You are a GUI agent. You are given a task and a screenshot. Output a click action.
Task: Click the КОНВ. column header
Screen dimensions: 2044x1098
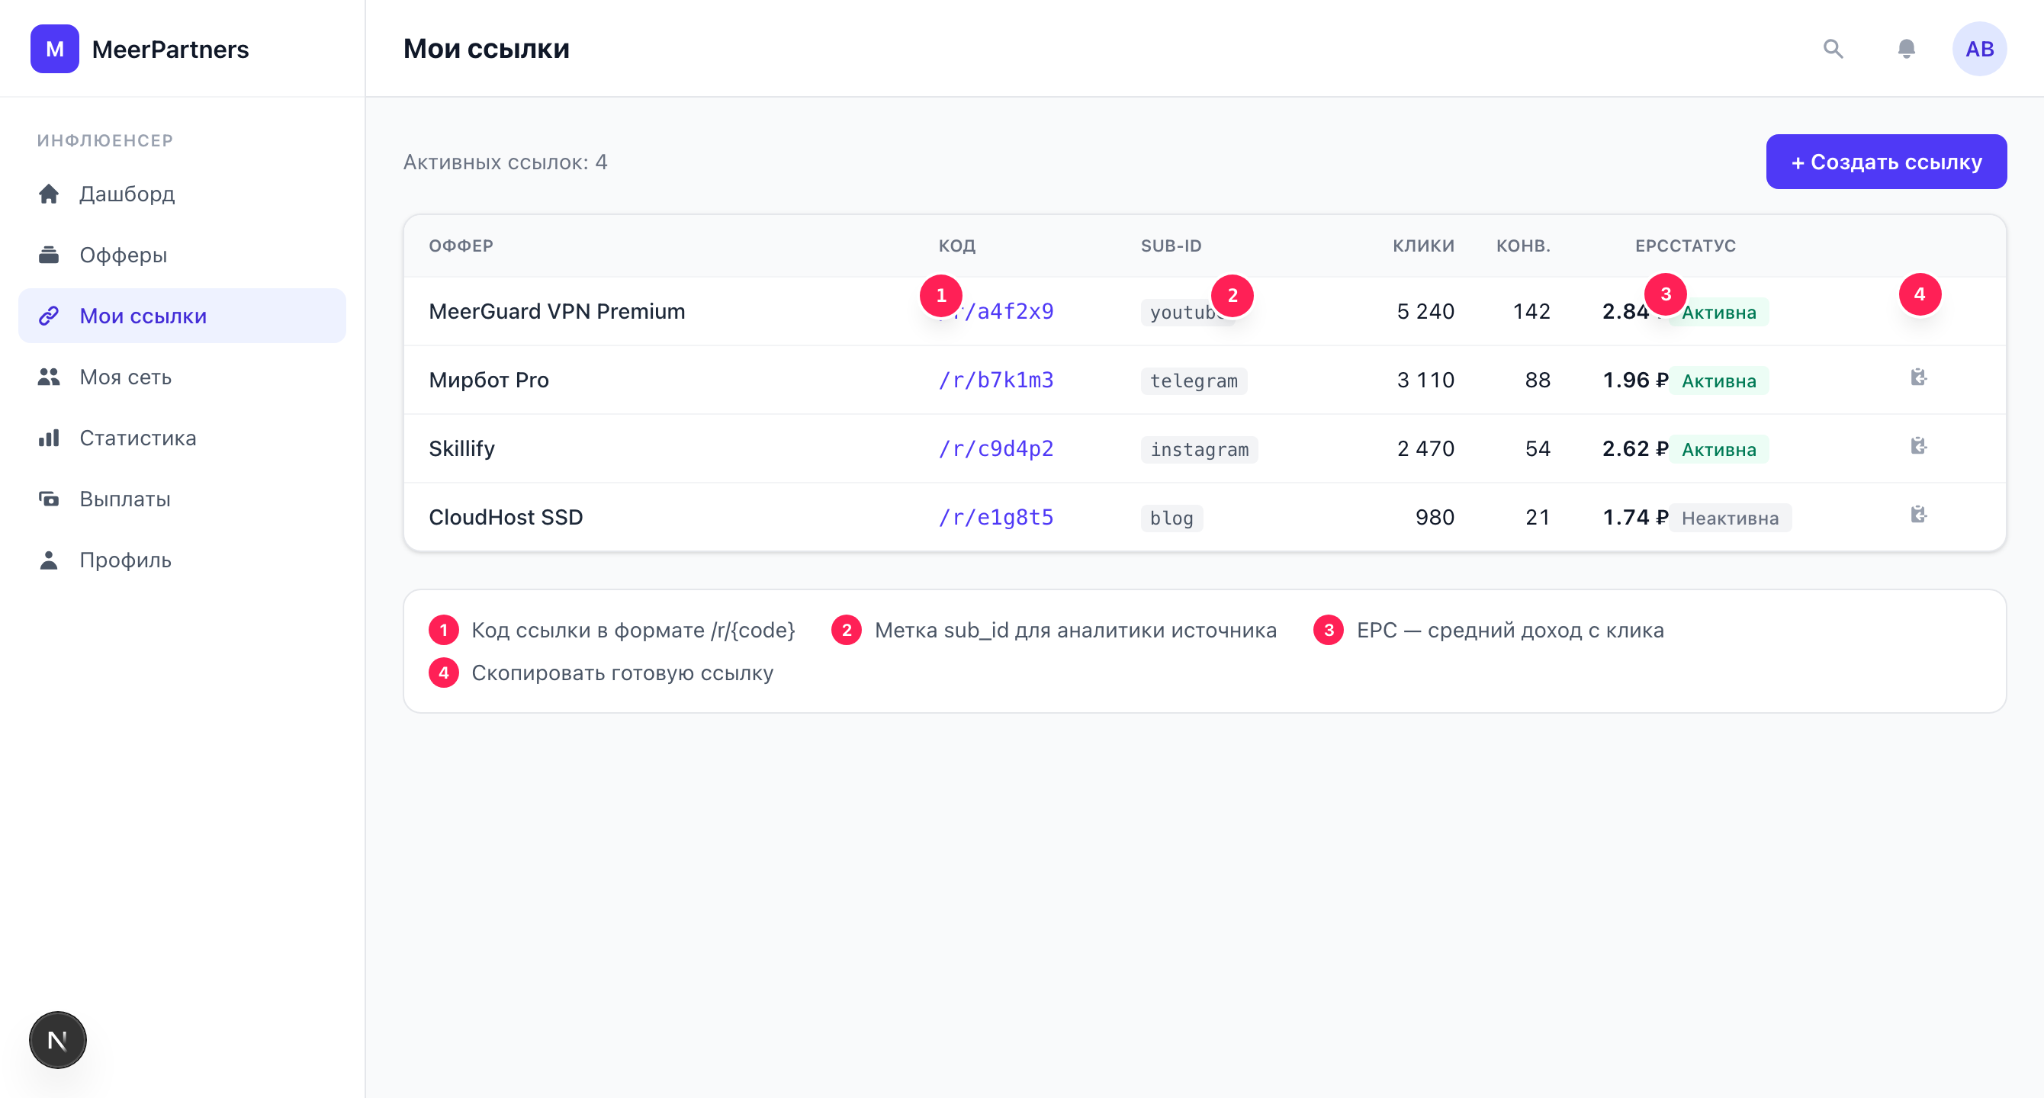point(1524,246)
